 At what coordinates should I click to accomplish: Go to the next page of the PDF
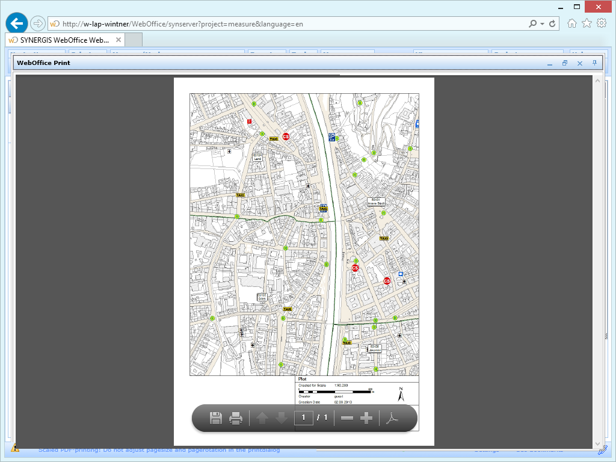pyautogui.click(x=281, y=417)
